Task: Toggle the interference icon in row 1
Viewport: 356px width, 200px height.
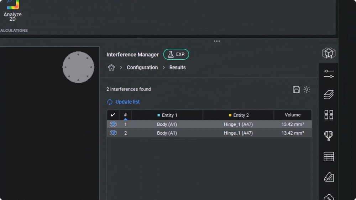Action: 113,124
